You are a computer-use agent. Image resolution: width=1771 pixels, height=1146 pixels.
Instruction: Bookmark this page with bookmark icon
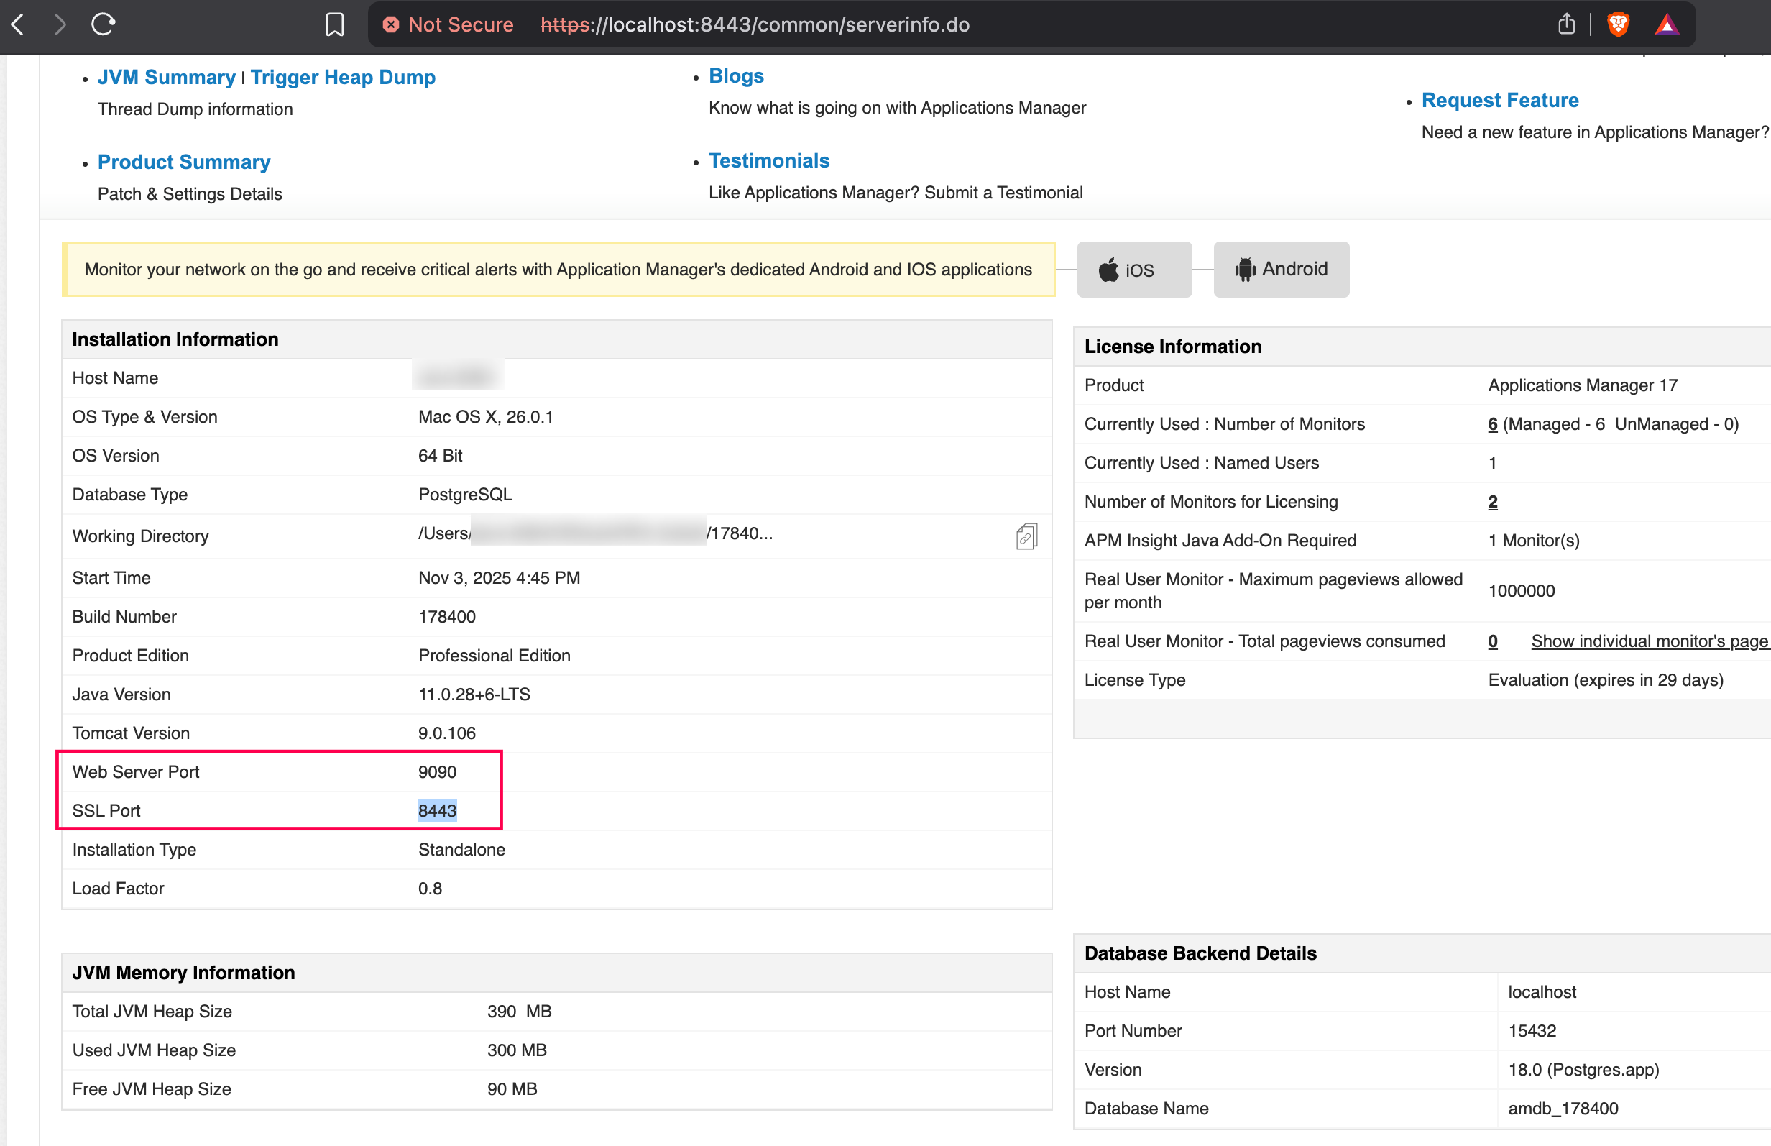(x=335, y=24)
